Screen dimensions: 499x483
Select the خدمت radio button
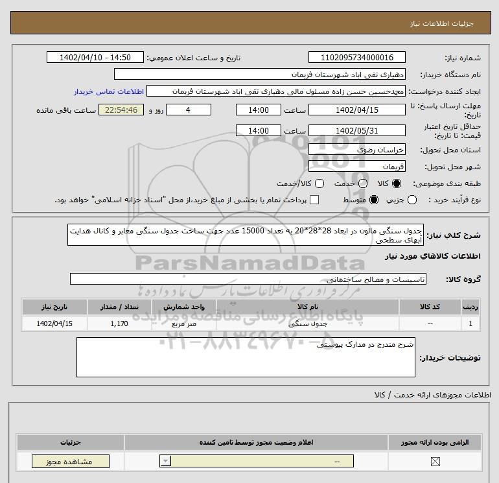[x=363, y=183]
